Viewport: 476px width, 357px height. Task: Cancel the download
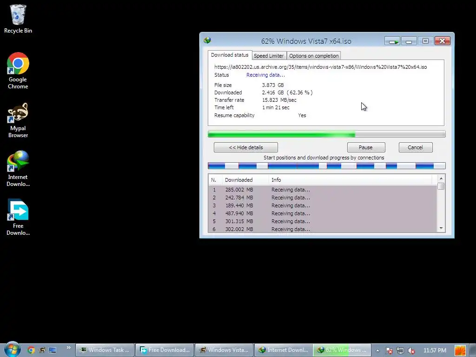[x=416, y=147]
